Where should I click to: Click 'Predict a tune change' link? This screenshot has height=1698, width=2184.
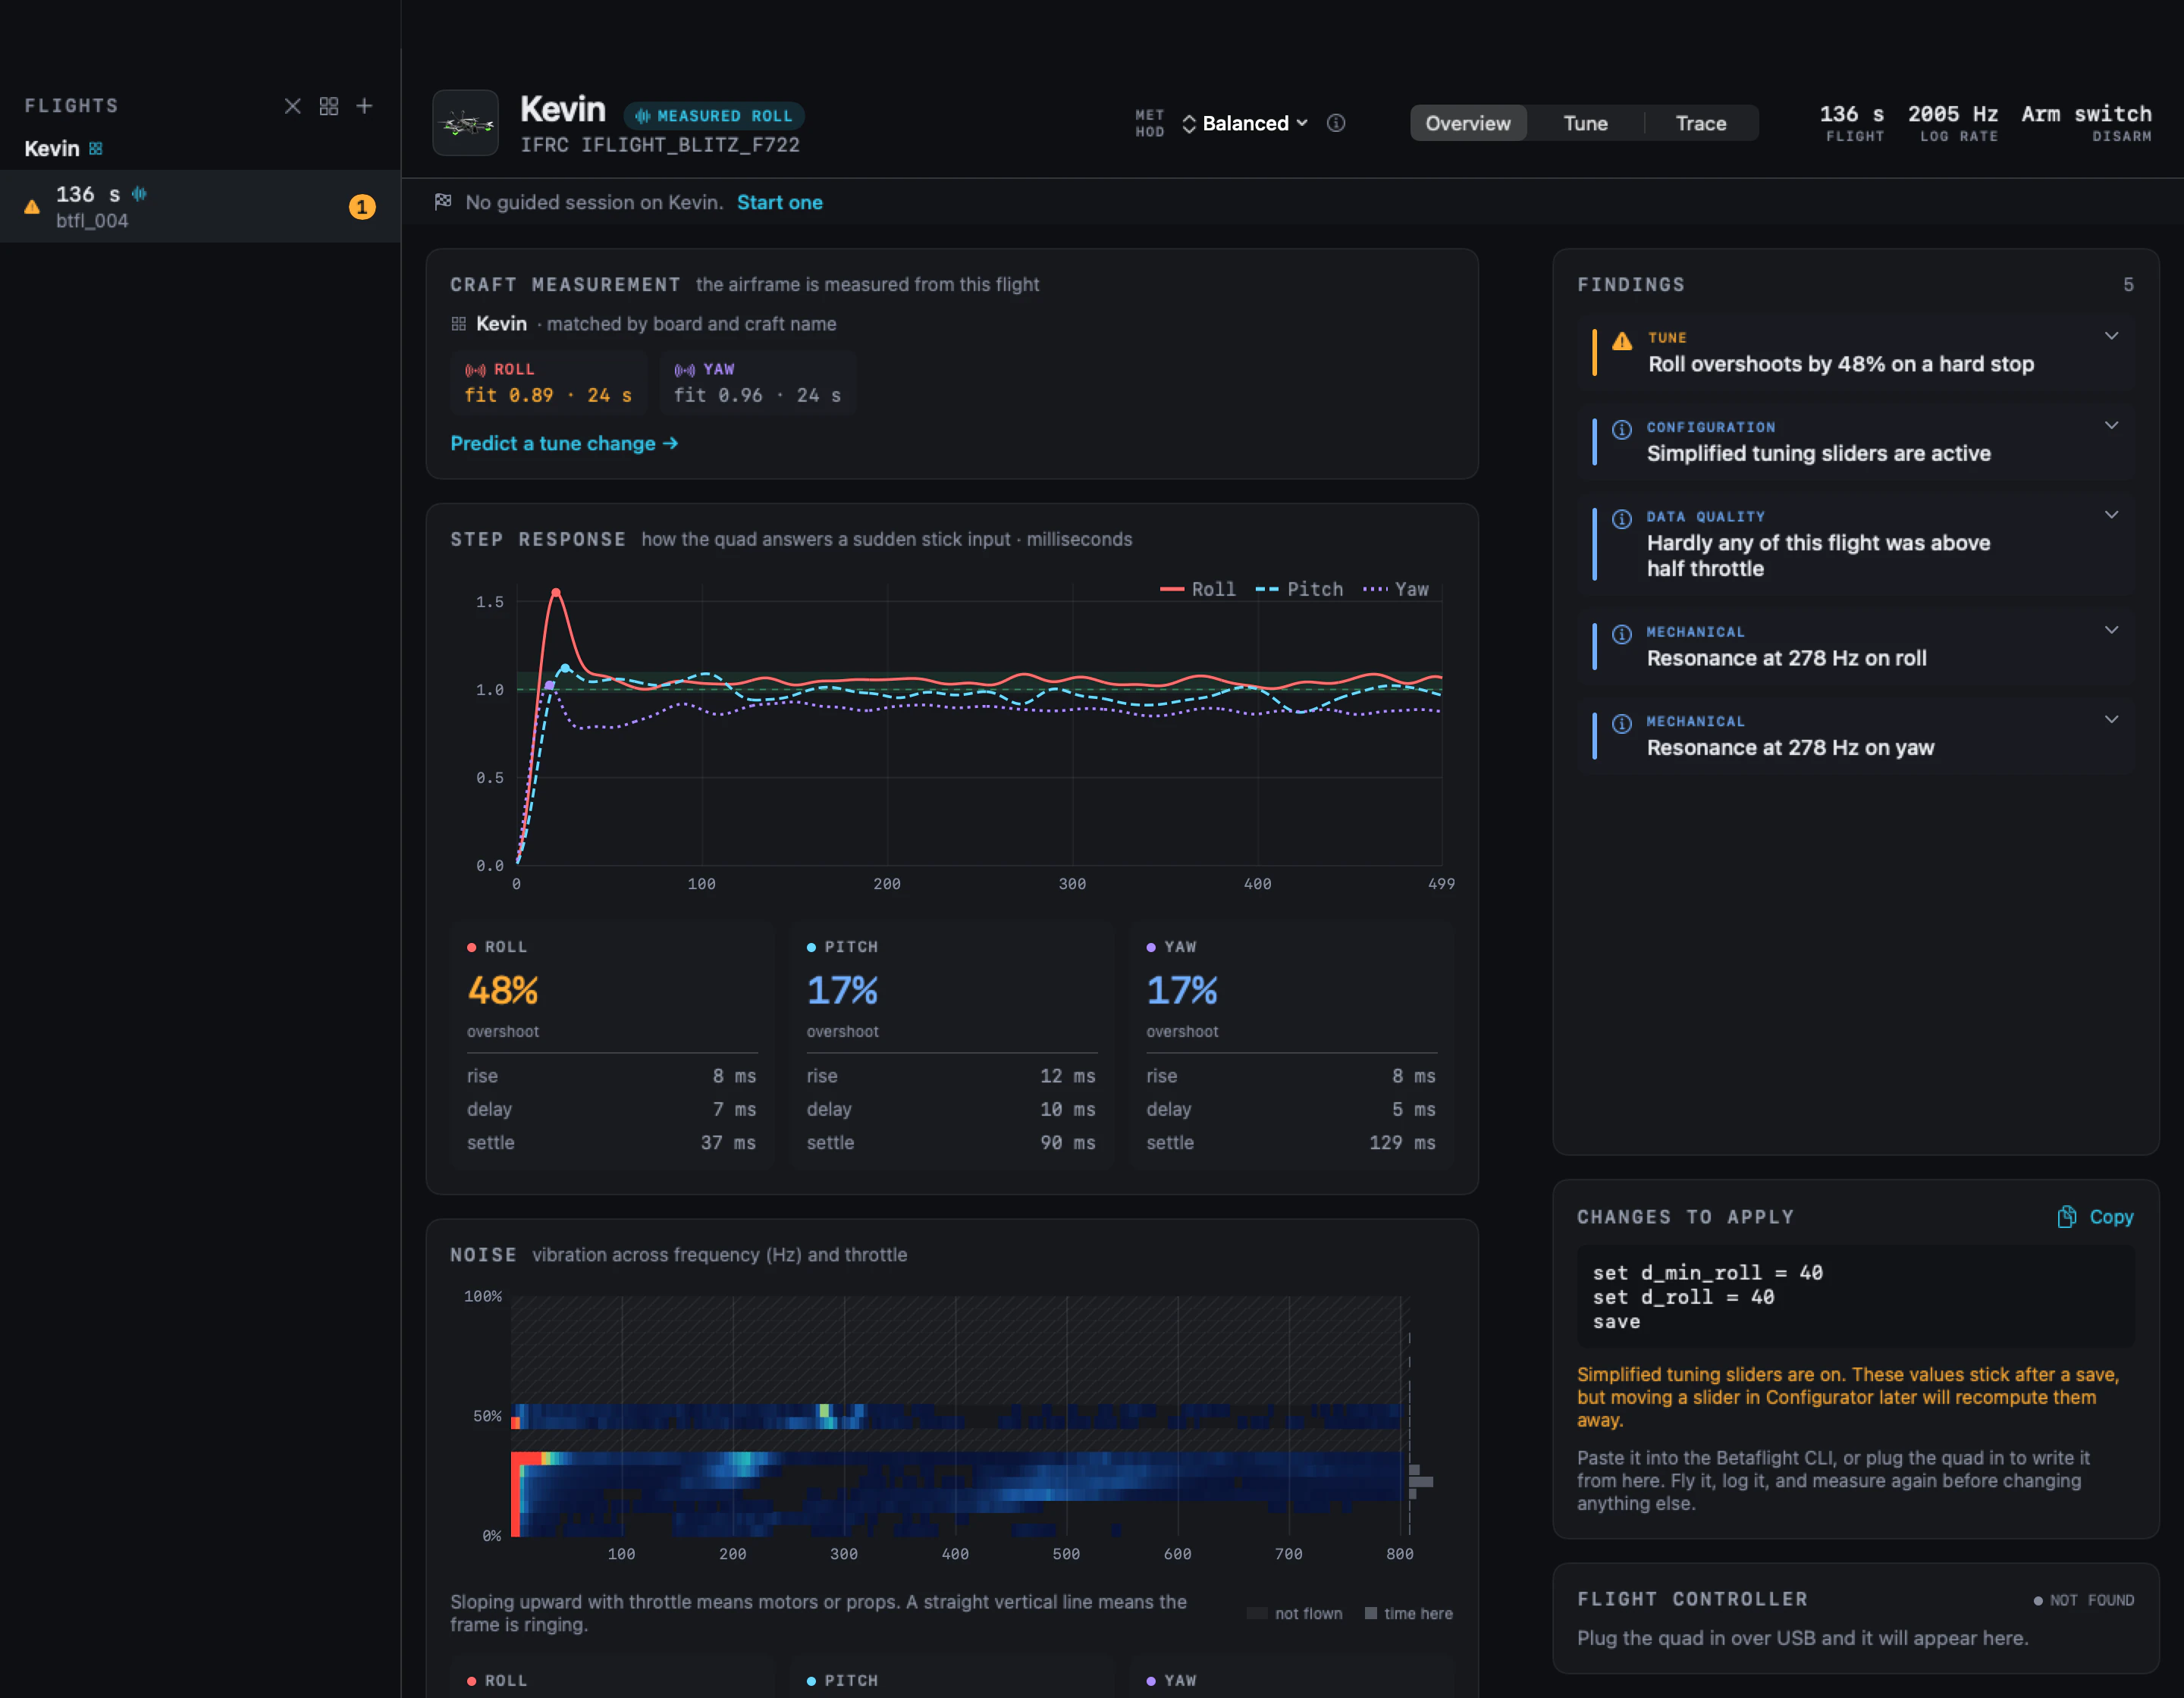[x=564, y=443]
